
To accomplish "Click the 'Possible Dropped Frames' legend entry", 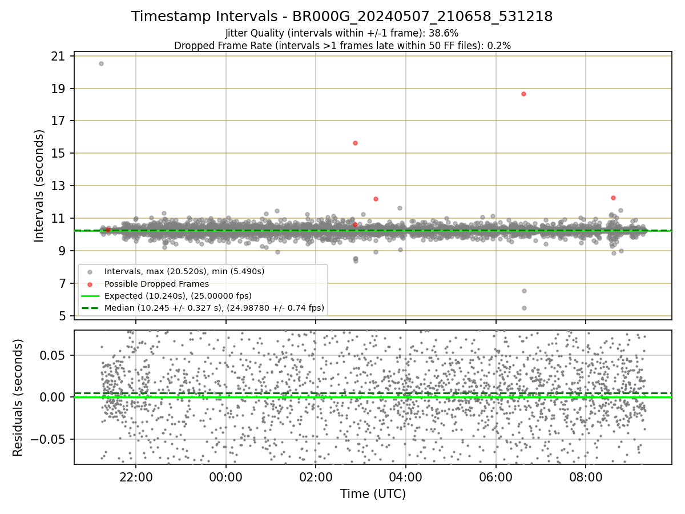I will [x=156, y=283].
